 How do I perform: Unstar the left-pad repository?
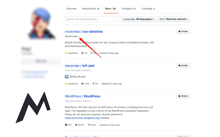click(x=183, y=65)
